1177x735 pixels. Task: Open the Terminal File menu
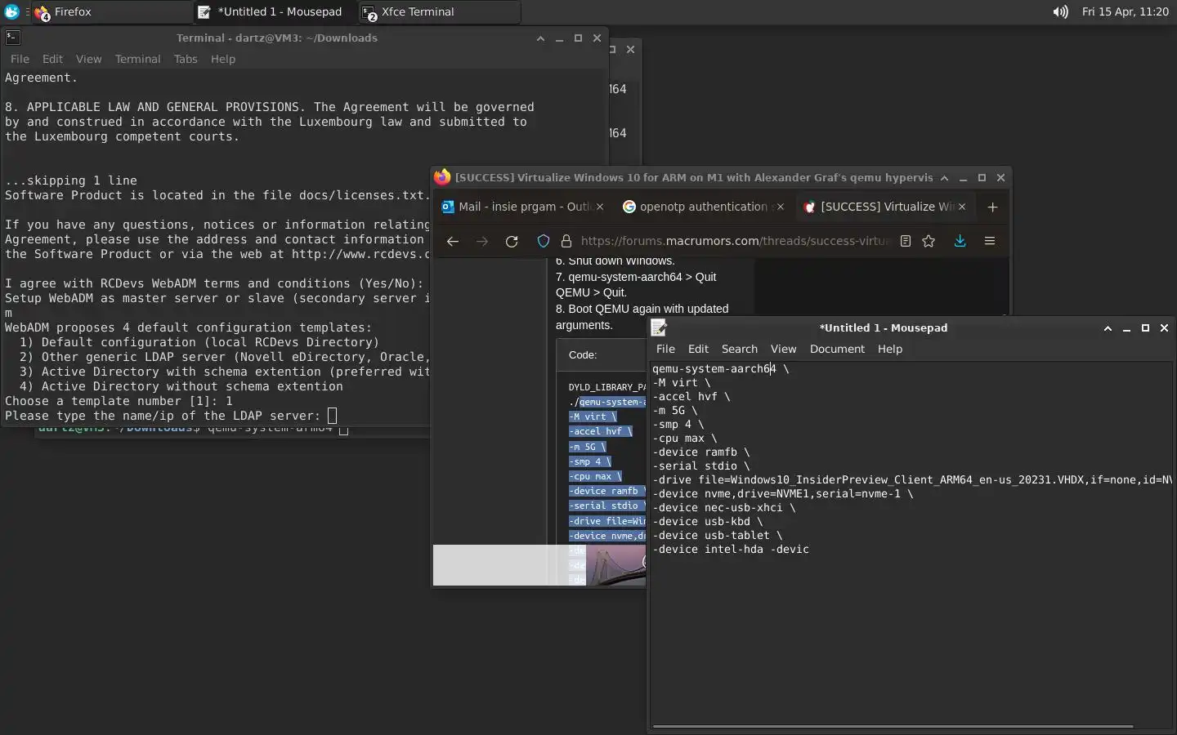20,59
